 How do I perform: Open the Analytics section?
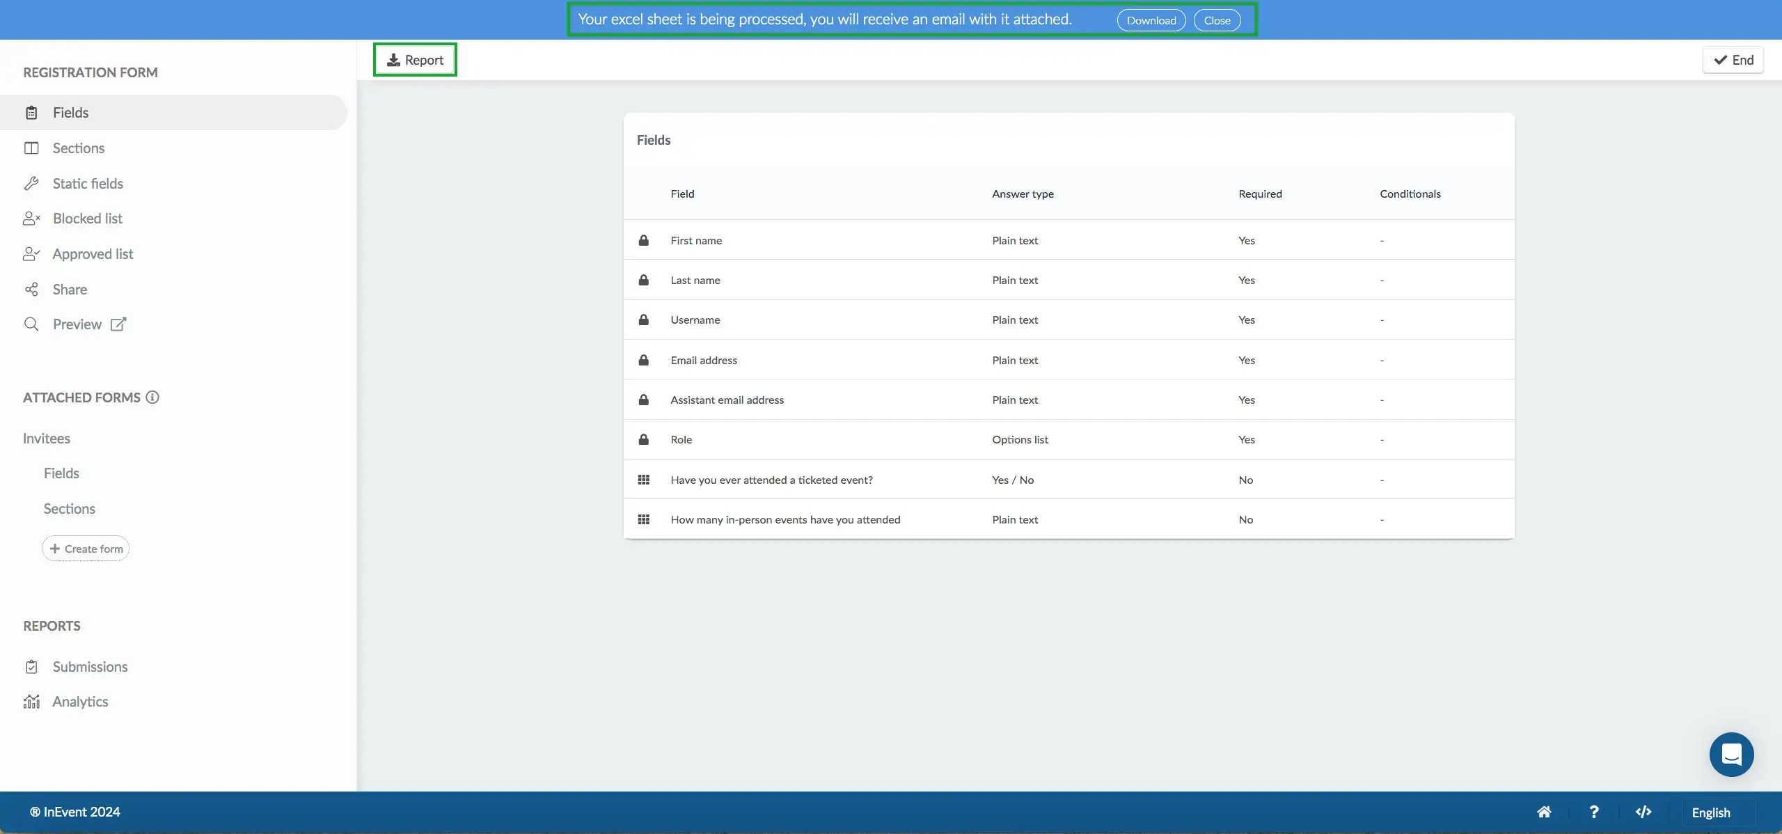(x=79, y=701)
